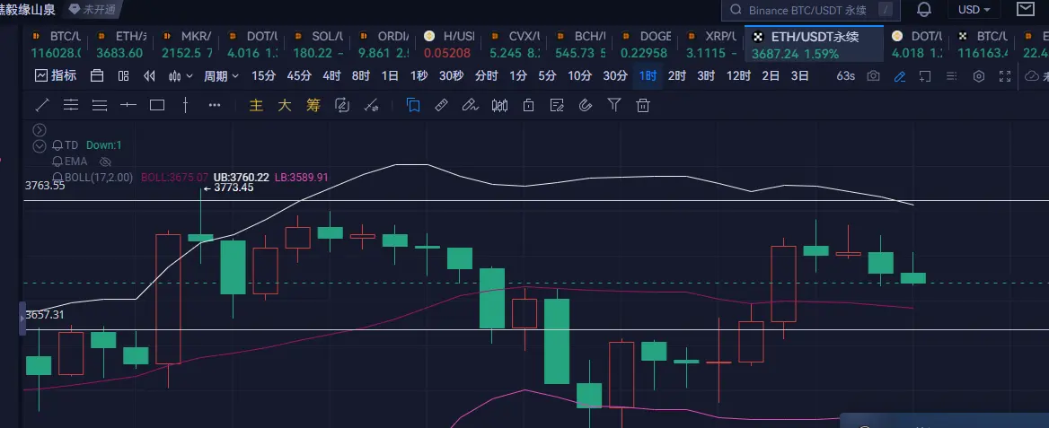Click the 未开通 diamond badge
This screenshot has height=428, width=1049.
tap(93, 9)
